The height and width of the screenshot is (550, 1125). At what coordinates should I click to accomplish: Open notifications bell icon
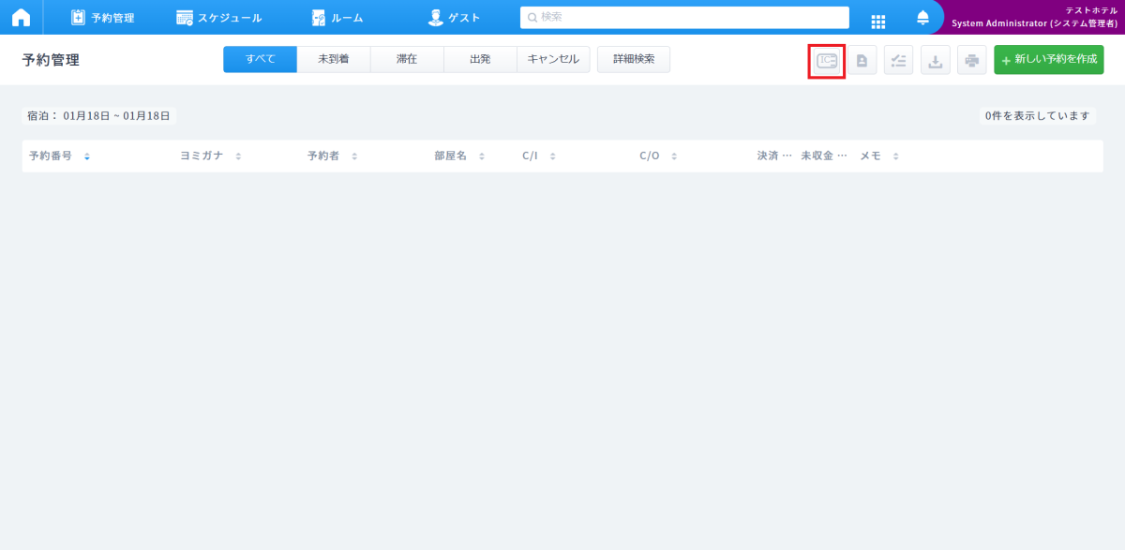click(922, 18)
